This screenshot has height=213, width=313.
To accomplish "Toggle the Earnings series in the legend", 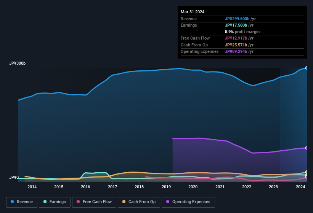I will coord(54,202).
